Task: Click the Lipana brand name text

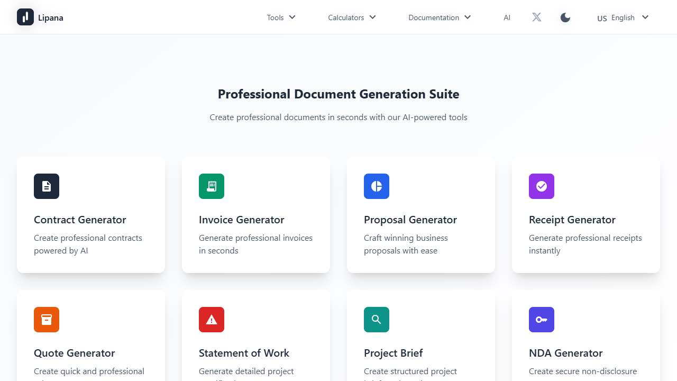Action: [x=51, y=17]
